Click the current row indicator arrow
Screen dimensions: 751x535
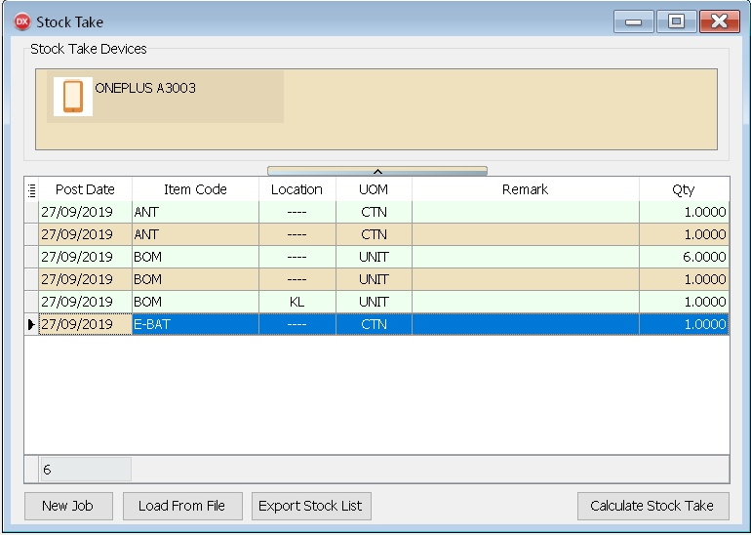tap(31, 324)
